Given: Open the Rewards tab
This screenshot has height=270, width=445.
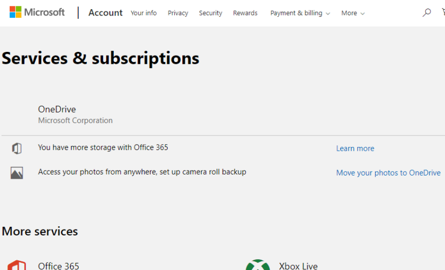Looking at the screenshot, I should click(x=245, y=13).
